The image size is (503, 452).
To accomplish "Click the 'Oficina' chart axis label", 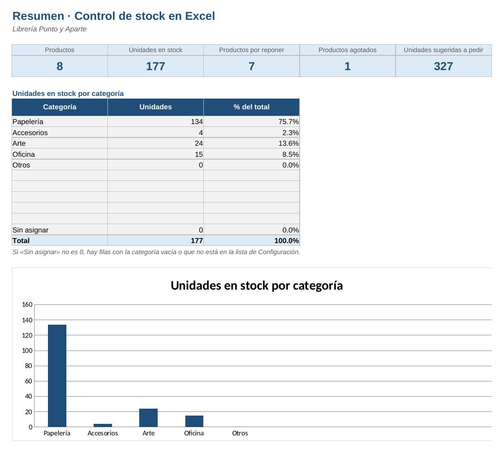I will pyautogui.click(x=194, y=433).
